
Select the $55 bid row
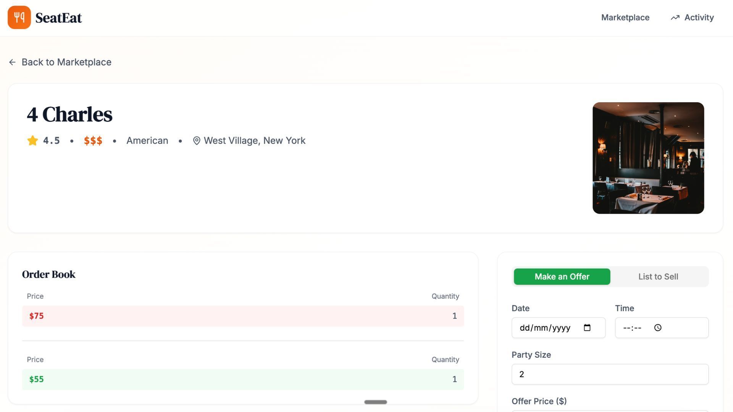click(243, 379)
